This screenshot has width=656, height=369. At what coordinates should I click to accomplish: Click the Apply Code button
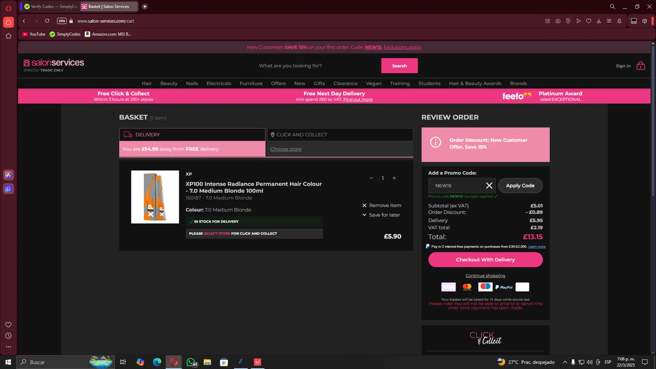pyautogui.click(x=520, y=186)
